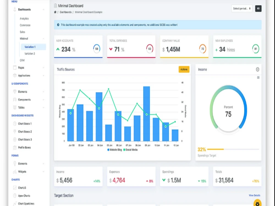Collapse the Minimal menu section
The image size is (275, 206).
43,38
